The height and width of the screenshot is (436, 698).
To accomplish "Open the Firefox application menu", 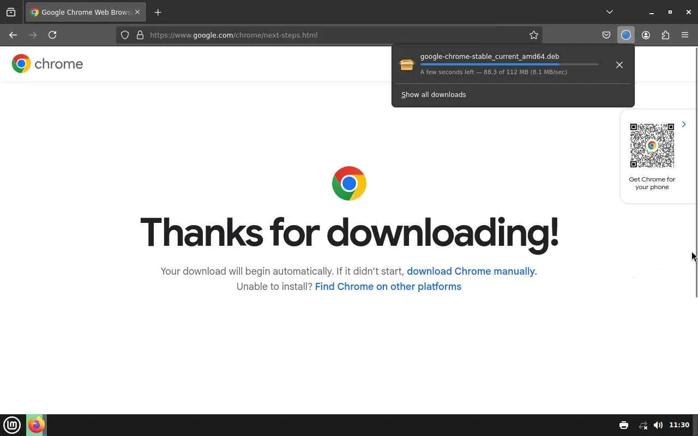I will 685,35.
